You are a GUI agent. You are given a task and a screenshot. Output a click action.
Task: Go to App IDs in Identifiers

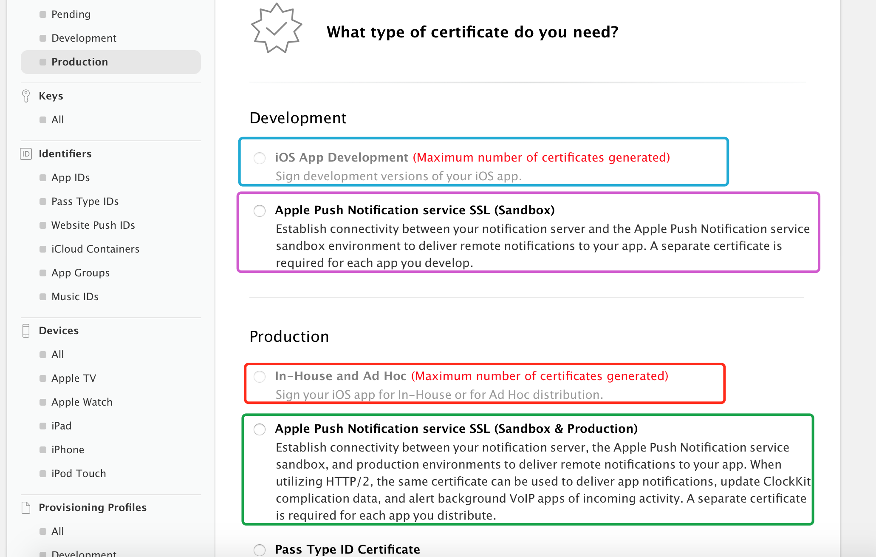[71, 178]
